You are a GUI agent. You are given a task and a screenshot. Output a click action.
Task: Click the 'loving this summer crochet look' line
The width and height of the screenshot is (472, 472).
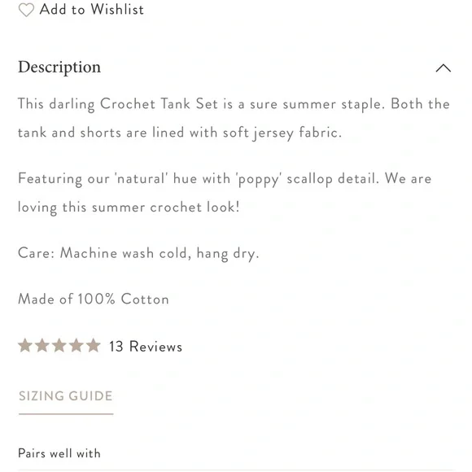129,208
